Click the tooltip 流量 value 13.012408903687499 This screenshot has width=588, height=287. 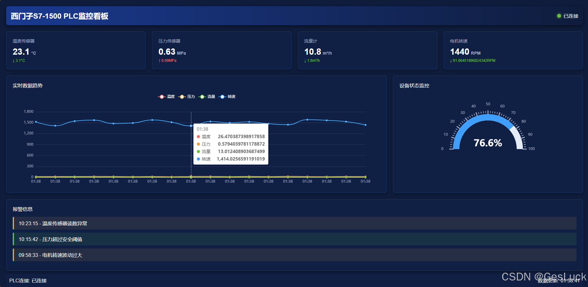coord(241,152)
